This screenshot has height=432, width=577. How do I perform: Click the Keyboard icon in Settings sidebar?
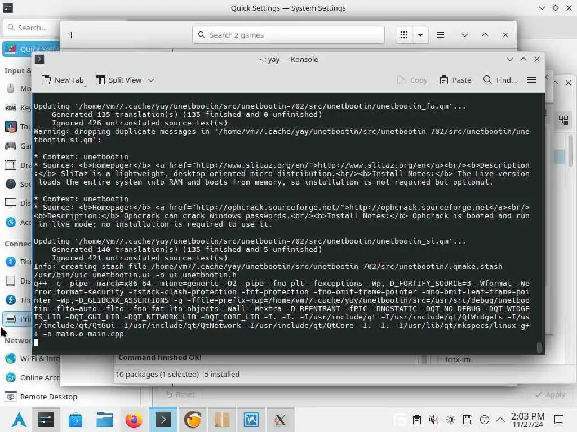pyautogui.click(x=11, y=107)
